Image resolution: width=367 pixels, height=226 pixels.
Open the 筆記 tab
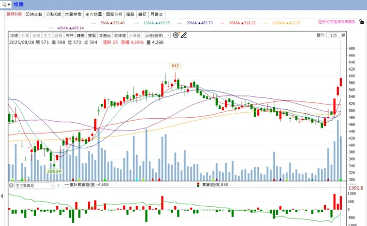coord(142,14)
